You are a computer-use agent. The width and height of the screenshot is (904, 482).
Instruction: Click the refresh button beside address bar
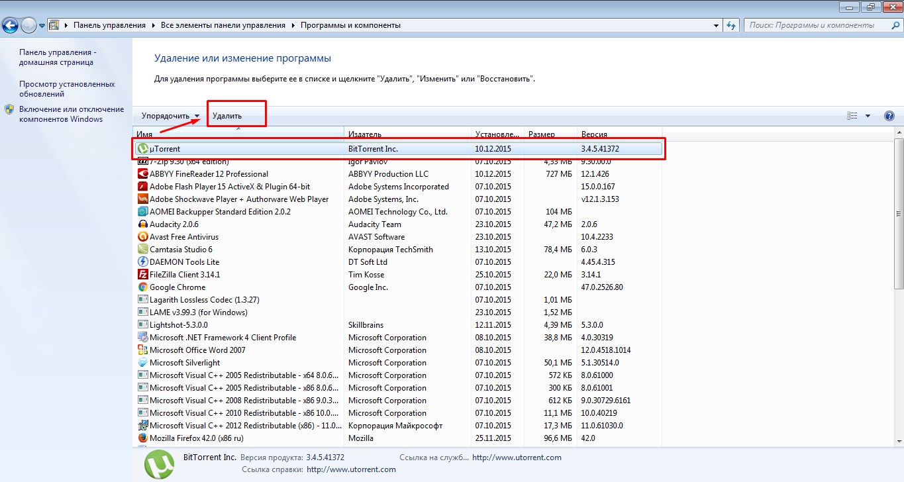[x=732, y=26]
